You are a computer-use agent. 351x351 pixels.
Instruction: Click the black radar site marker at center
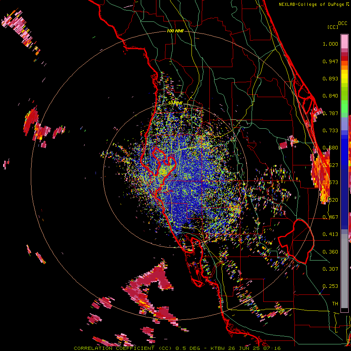(x=175, y=175)
